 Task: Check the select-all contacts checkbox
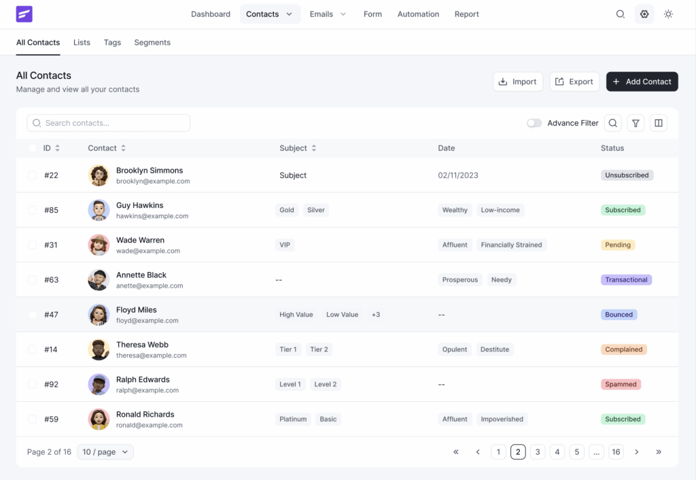tap(31, 148)
